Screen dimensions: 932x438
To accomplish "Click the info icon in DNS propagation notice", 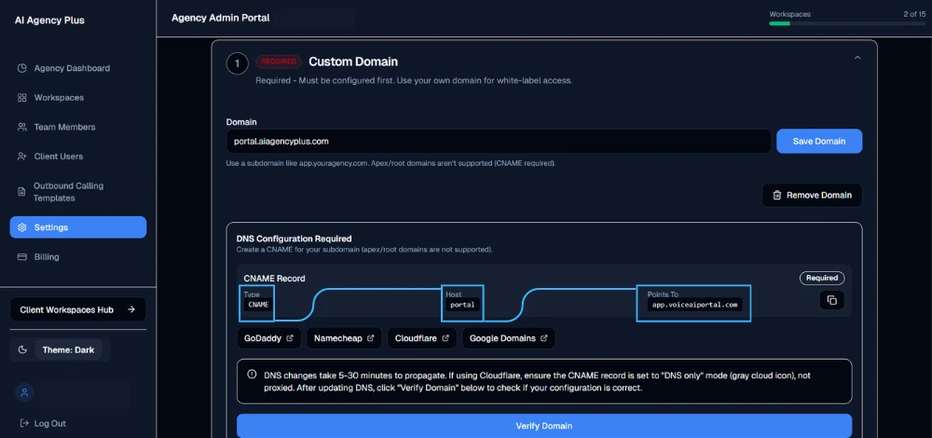I will pyautogui.click(x=252, y=375).
